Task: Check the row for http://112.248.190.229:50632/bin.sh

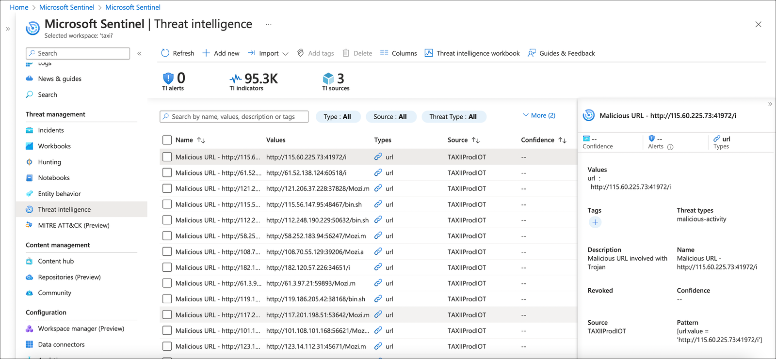Action: coord(167,220)
